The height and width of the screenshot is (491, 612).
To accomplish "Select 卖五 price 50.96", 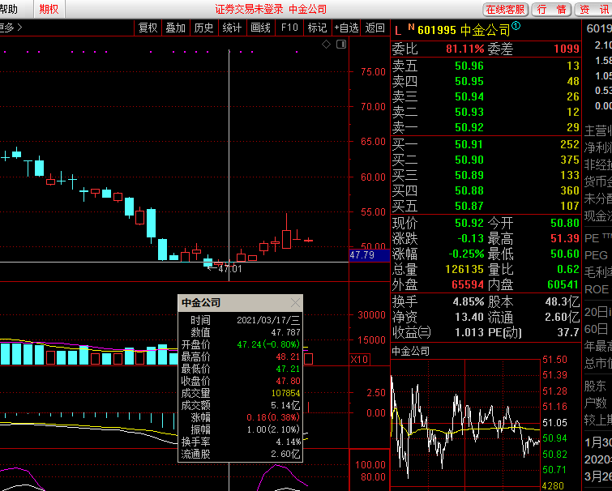I will tap(469, 66).
